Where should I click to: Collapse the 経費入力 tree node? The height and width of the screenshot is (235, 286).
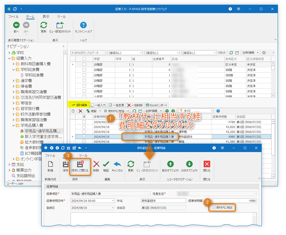pos(9,58)
